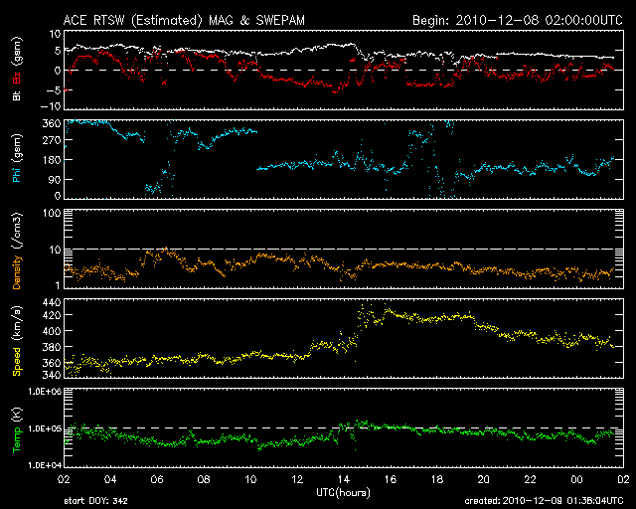Click the 'Begin: 2010-12-08 02:00:00UTC' label
Viewport: 636px width, 509px height.
(518, 20)
